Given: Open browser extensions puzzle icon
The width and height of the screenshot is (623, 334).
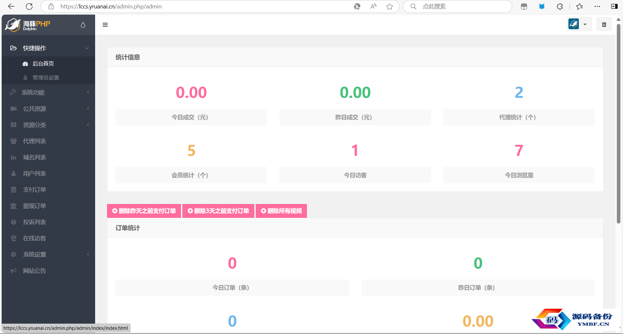Looking at the screenshot, I should (560, 6).
